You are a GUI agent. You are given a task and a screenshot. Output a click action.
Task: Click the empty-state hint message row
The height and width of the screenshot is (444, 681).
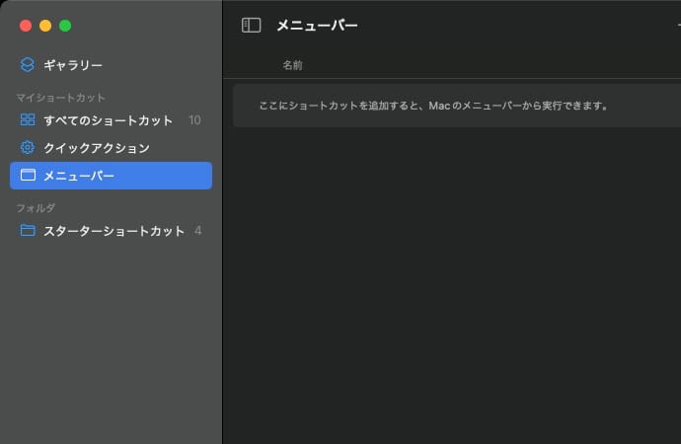point(432,105)
